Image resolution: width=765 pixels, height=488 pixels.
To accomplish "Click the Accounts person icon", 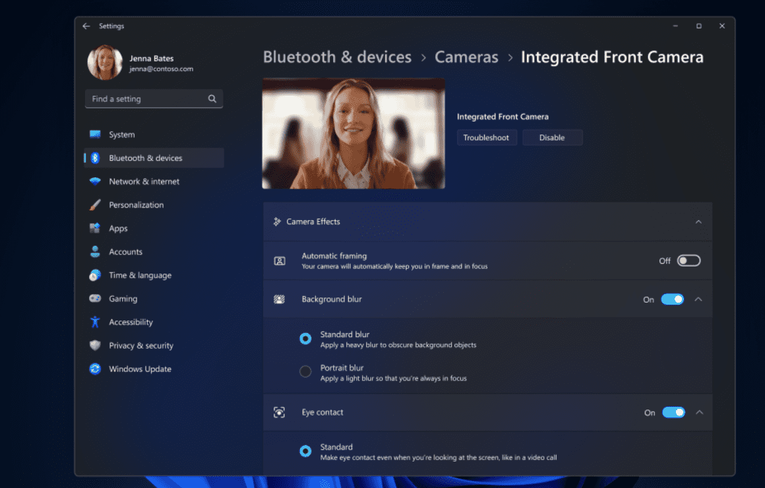I will click(x=95, y=251).
